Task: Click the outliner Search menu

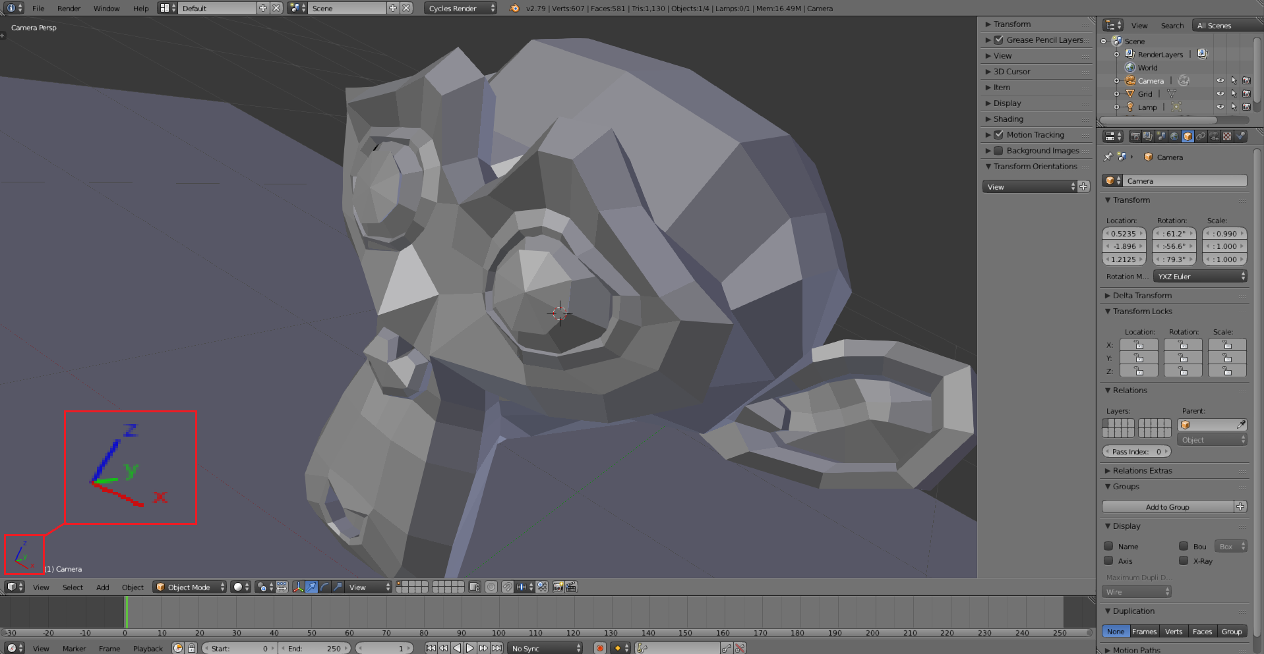Action: [x=1172, y=25]
